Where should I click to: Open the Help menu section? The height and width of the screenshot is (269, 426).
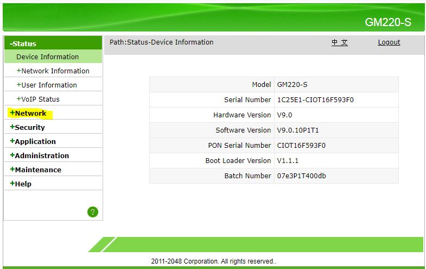[x=21, y=184]
